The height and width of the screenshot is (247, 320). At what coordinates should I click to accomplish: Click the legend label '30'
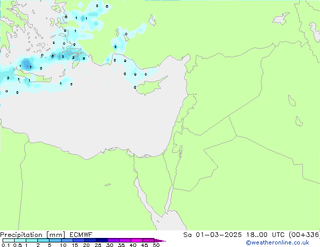pos(110,245)
